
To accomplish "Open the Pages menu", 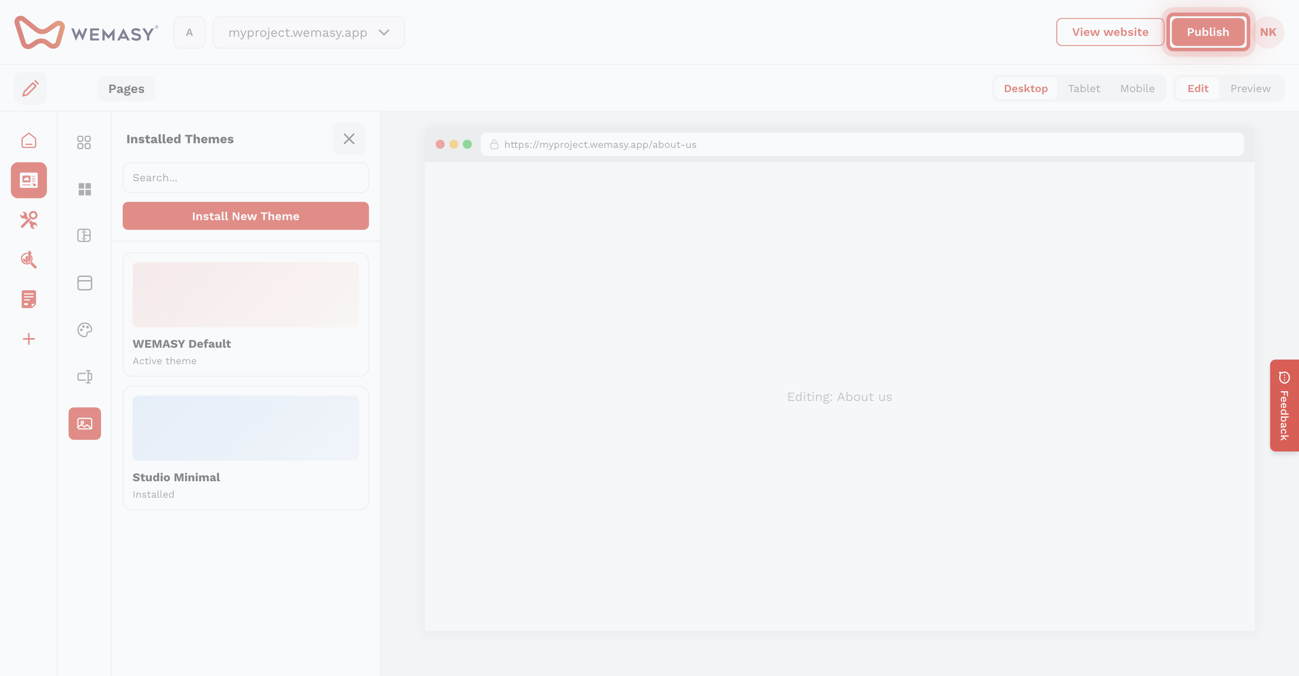I will click(x=126, y=89).
